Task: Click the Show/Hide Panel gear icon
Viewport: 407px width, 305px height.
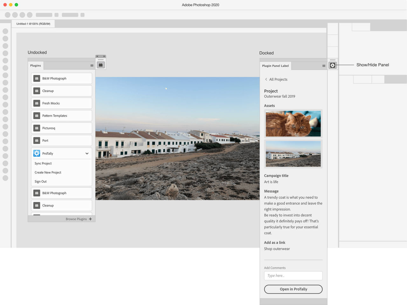Action: [x=333, y=65]
